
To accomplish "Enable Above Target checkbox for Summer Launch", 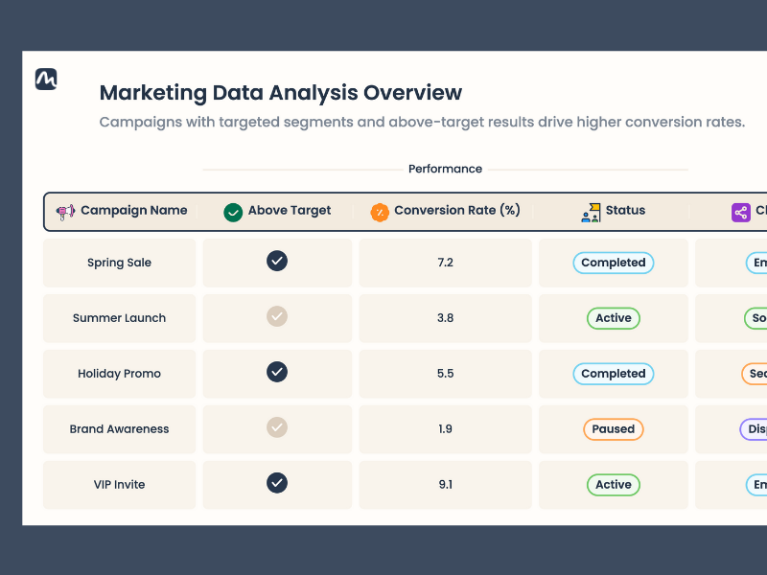I will pos(277,316).
